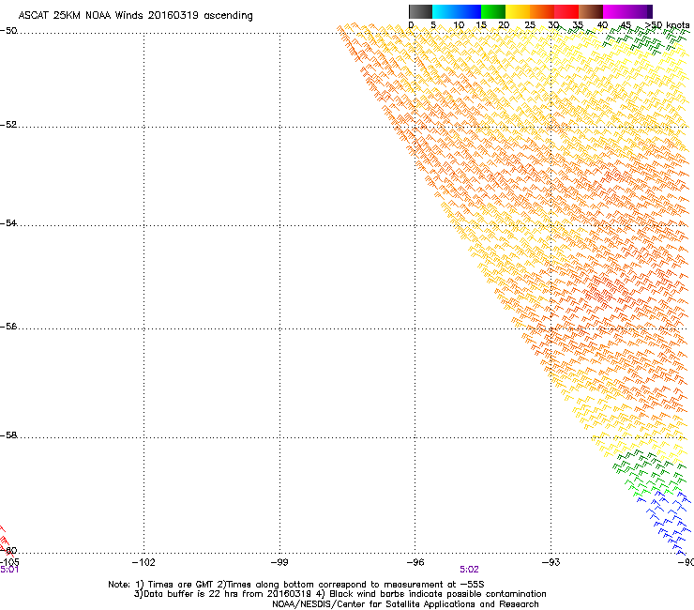Click the purple 5:01 time stamp
Image resolution: width=694 pixels, height=610 pixels.
tap(9, 570)
